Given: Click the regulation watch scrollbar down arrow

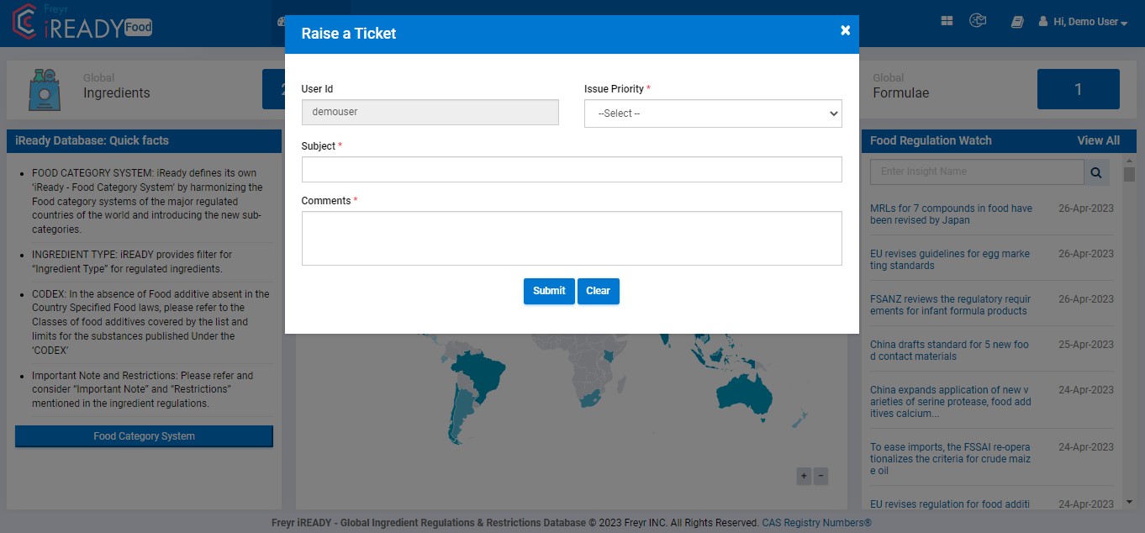Looking at the screenshot, I should 1129,502.
